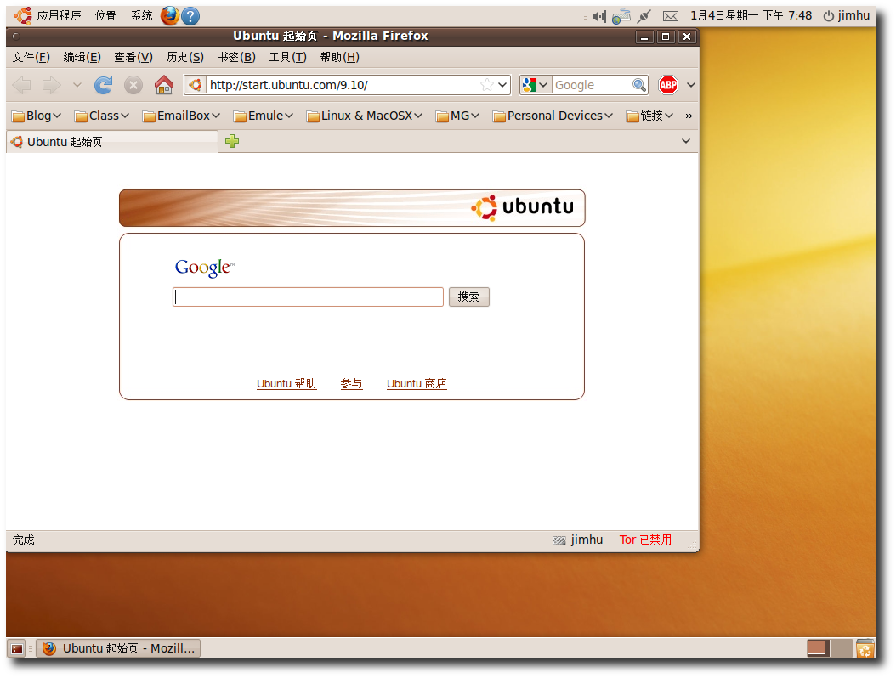
Task: Click the jimhu status bar icon
Action: tap(559, 540)
